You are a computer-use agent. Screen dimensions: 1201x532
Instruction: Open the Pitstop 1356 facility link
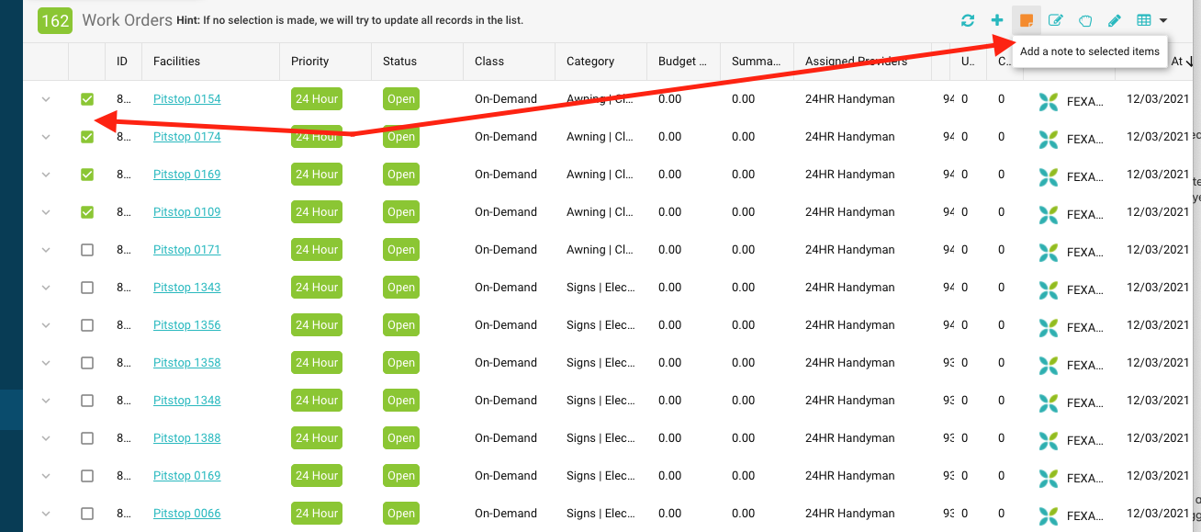pos(186,324)
